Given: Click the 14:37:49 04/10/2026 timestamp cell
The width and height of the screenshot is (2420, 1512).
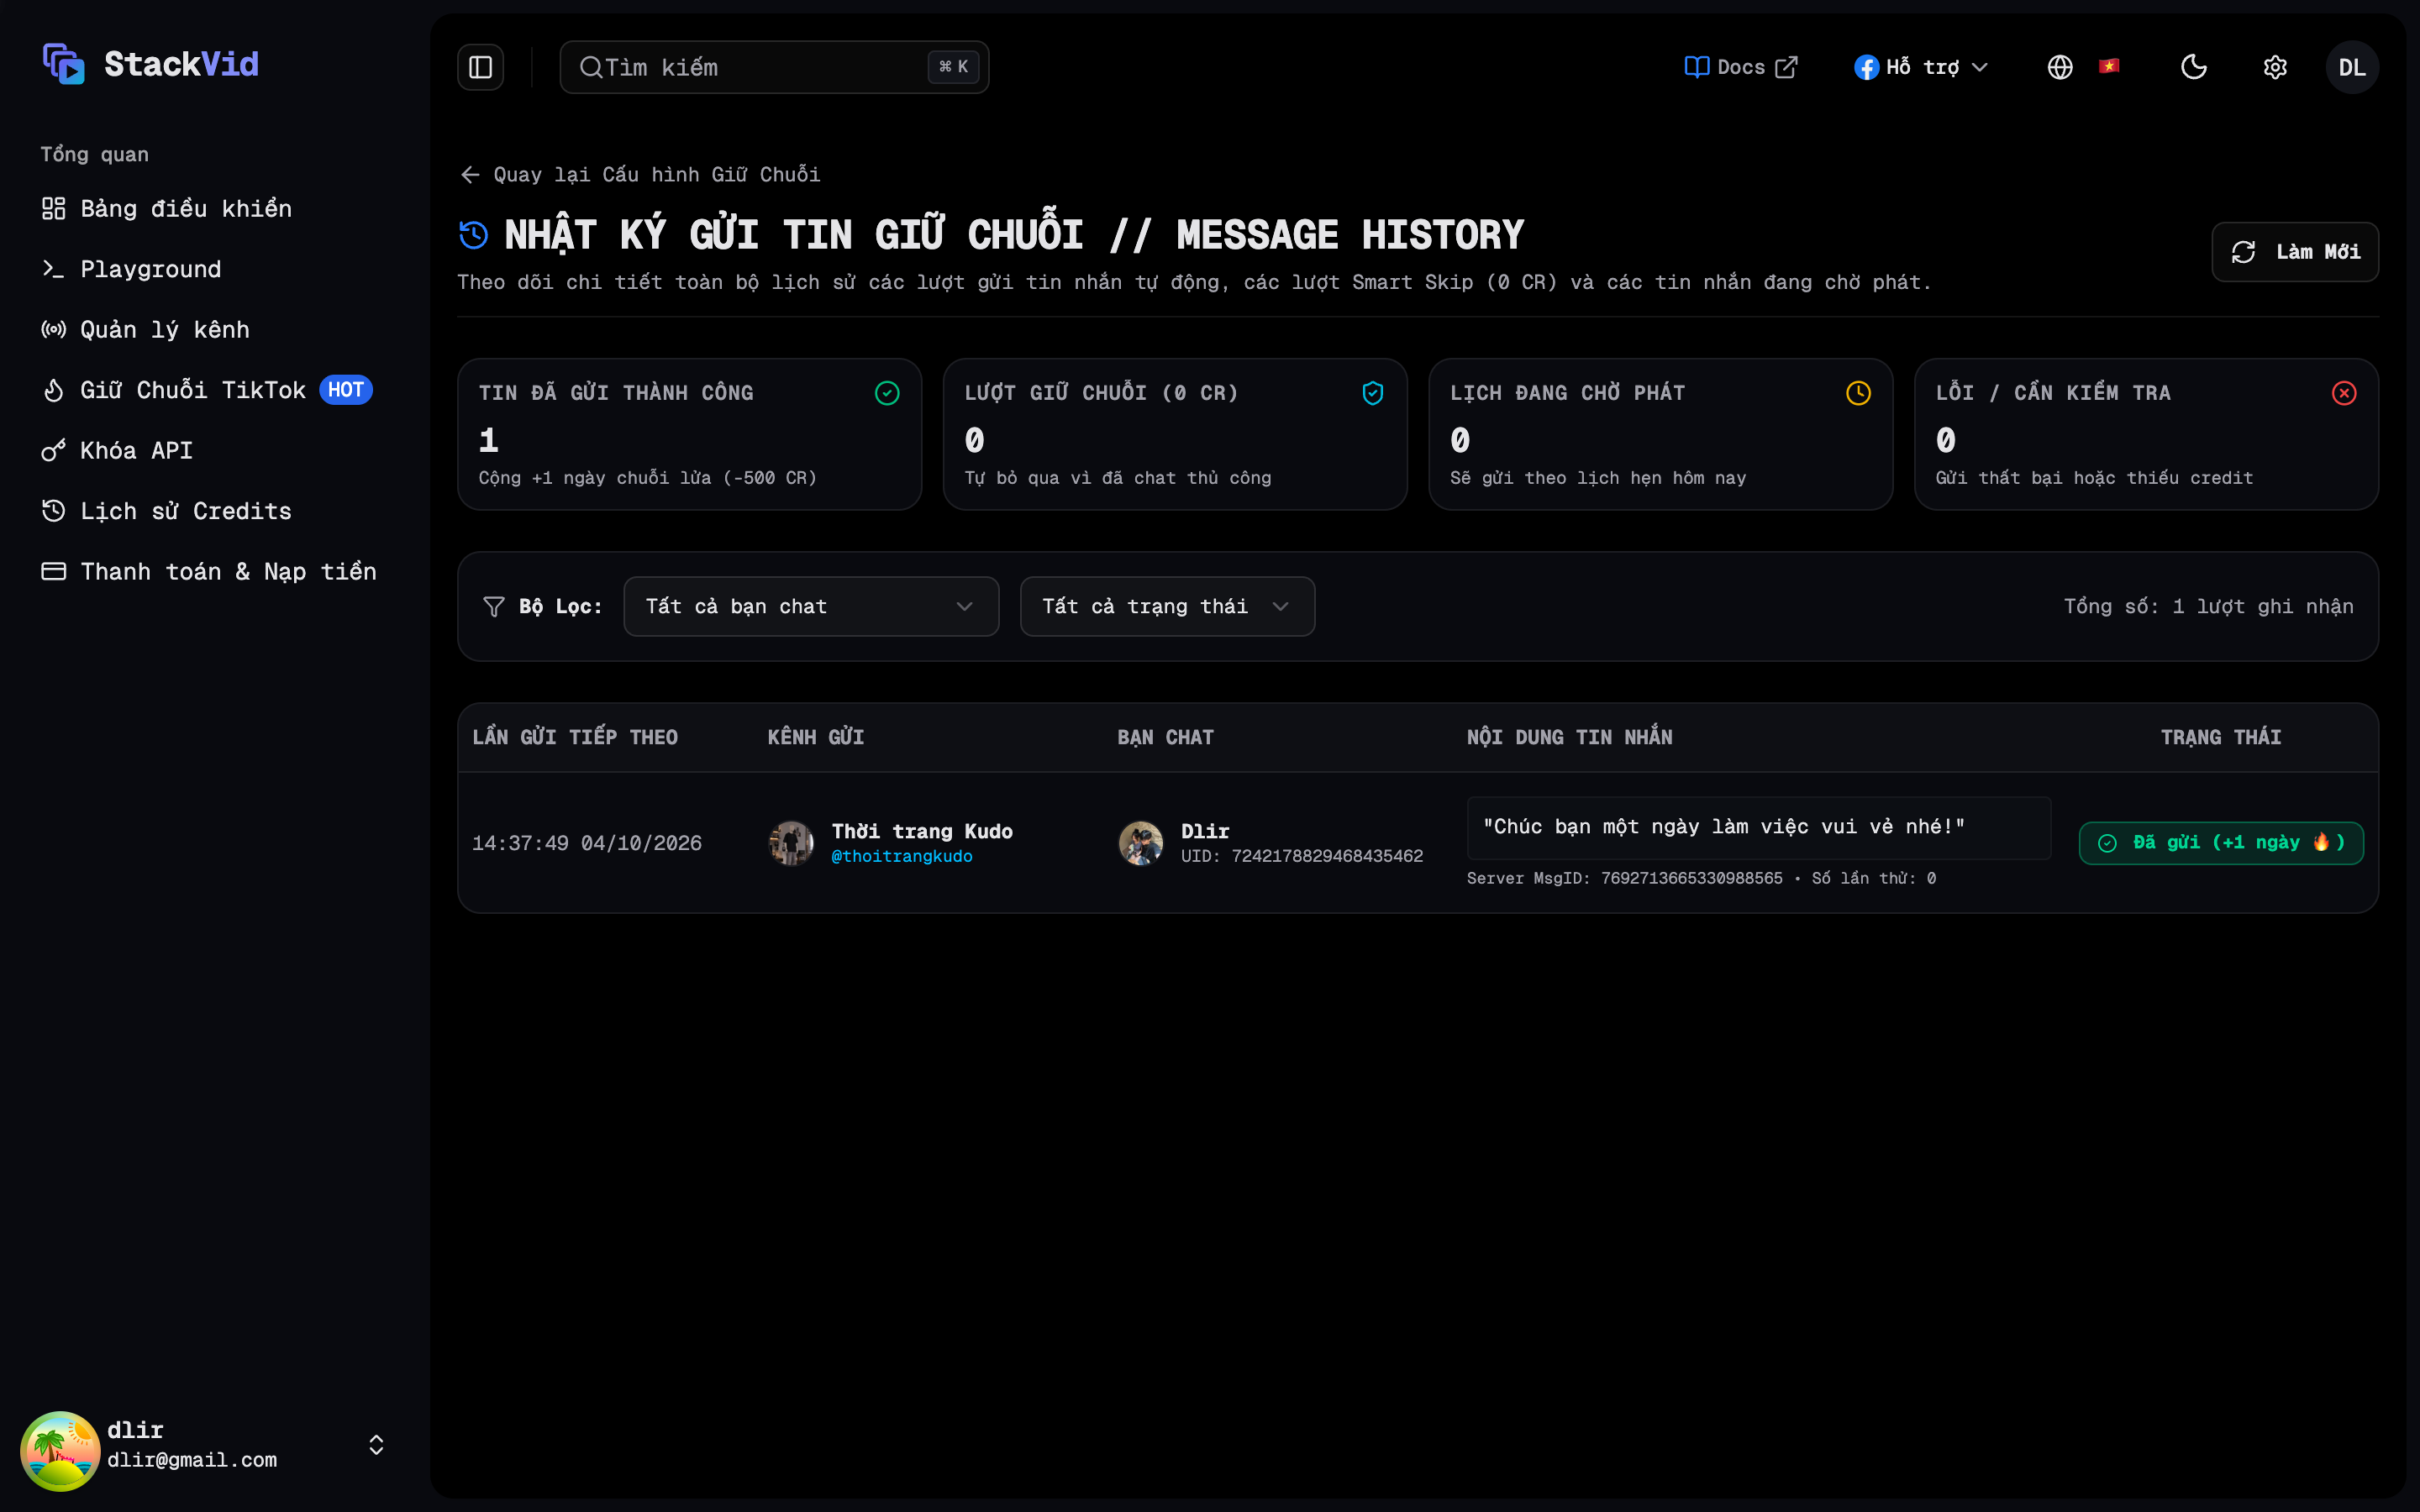Looking at the screenshot, I should (x=587, y=843).
